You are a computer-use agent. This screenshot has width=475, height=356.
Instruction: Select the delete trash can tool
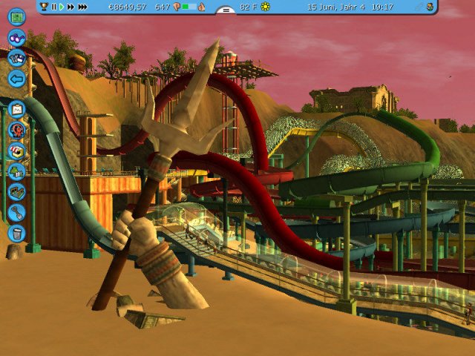16,234
